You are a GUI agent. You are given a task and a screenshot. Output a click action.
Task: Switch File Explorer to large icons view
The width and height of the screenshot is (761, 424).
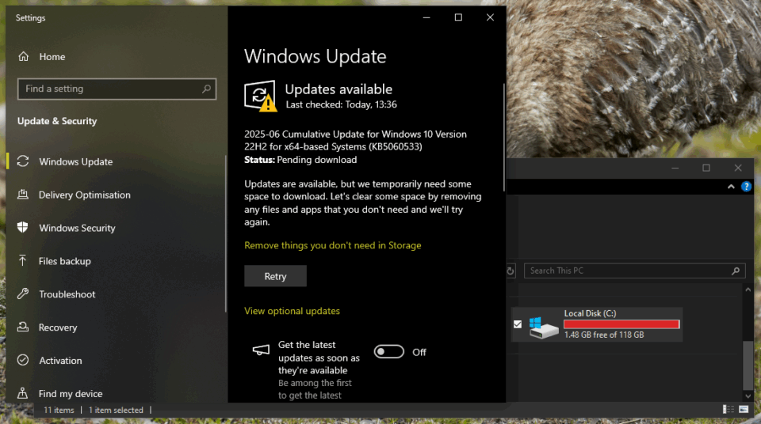[744, 410]
